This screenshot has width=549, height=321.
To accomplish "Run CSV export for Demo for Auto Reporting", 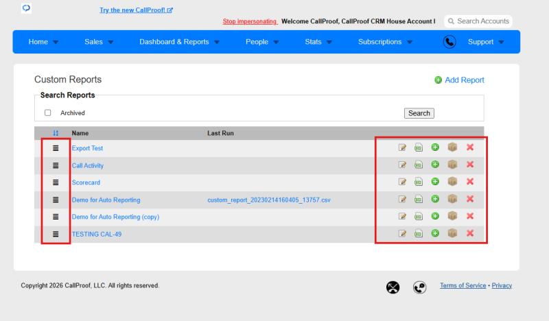I will click(x=419, y=199).
